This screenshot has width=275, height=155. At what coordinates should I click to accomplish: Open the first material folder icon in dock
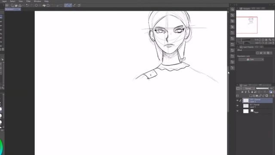232,15
